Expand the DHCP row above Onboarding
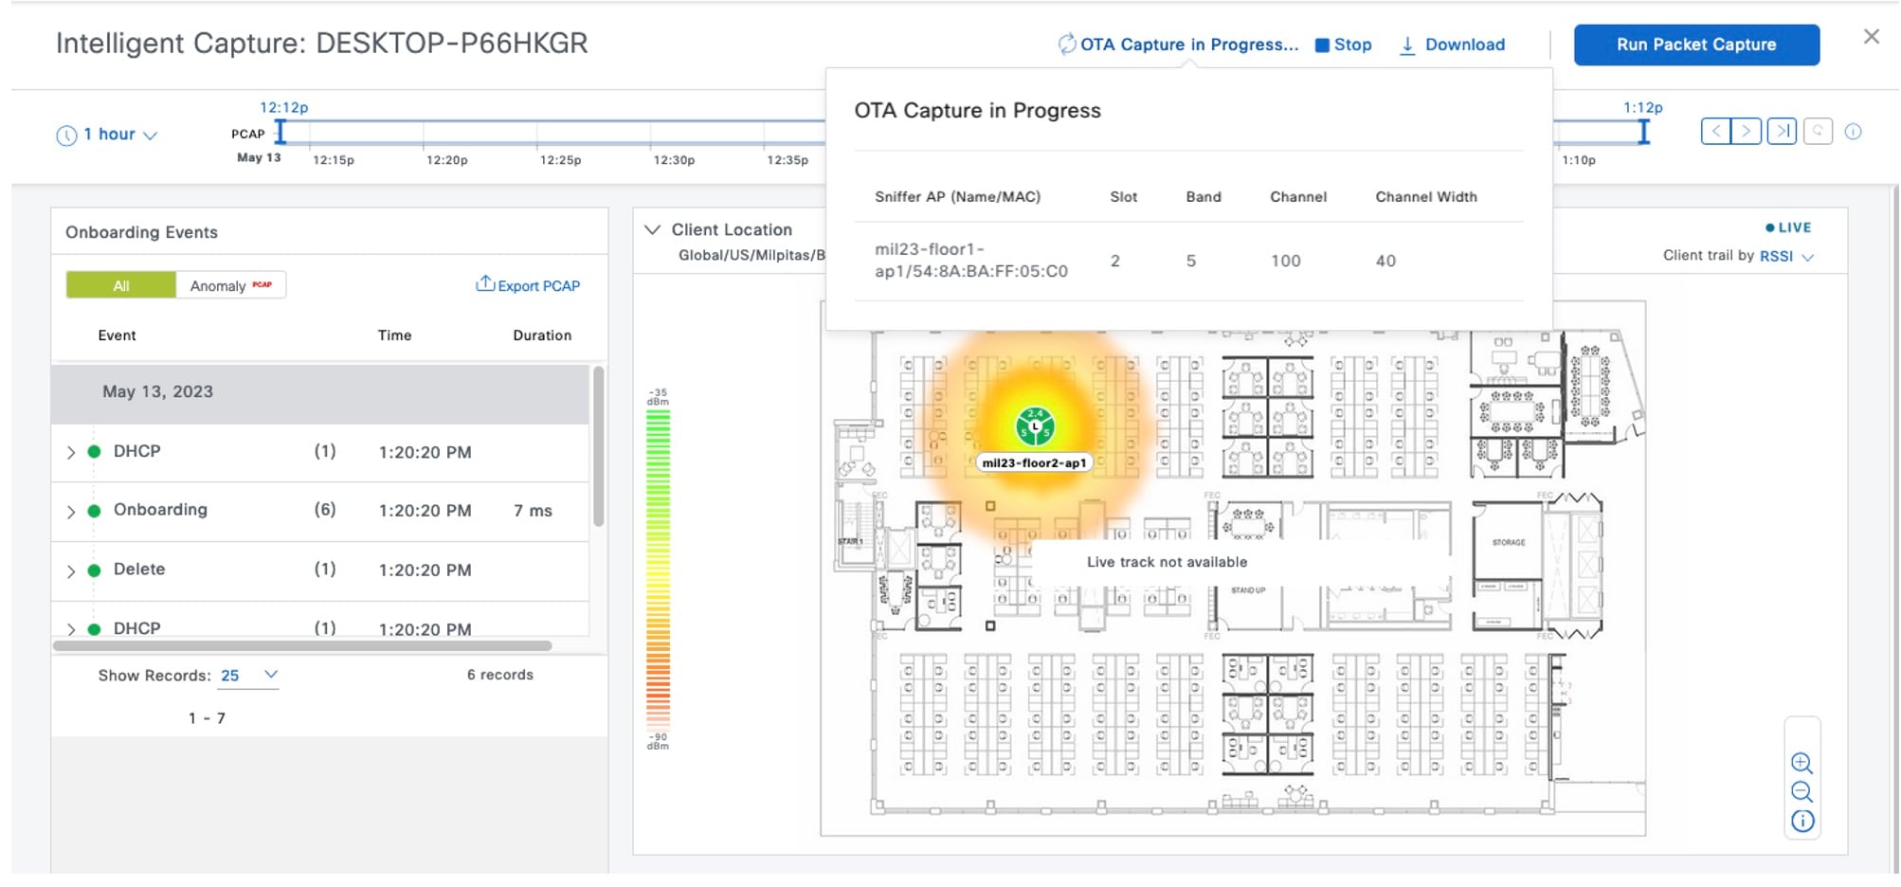 pos(71,453)
